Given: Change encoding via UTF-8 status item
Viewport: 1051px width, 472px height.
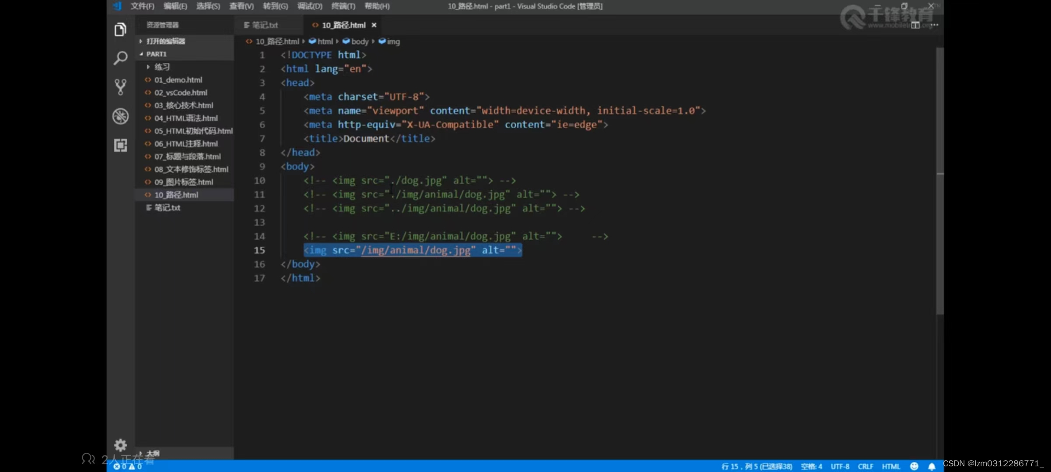Looking at the screenshot, I should pyautogui.click(x=840, y=466).
